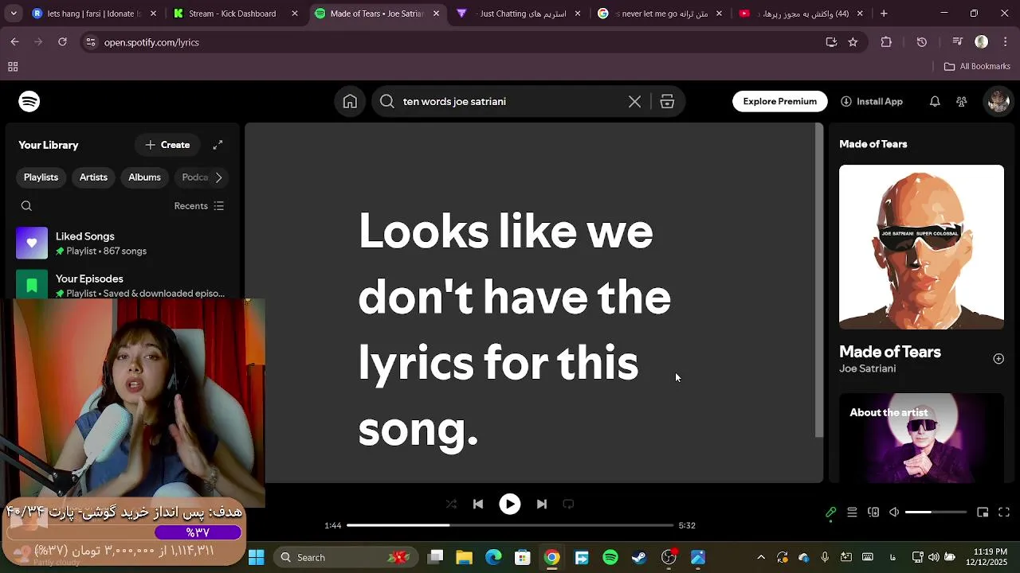Toggle repeat mode
This screenshot has width=1020, height=573.
coord(568,504)
